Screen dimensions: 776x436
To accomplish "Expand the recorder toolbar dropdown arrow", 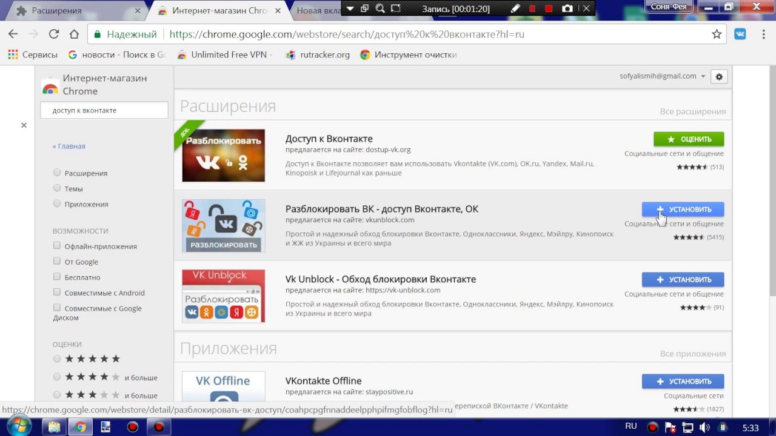I will pyautogui.click(x=350, y=8).
